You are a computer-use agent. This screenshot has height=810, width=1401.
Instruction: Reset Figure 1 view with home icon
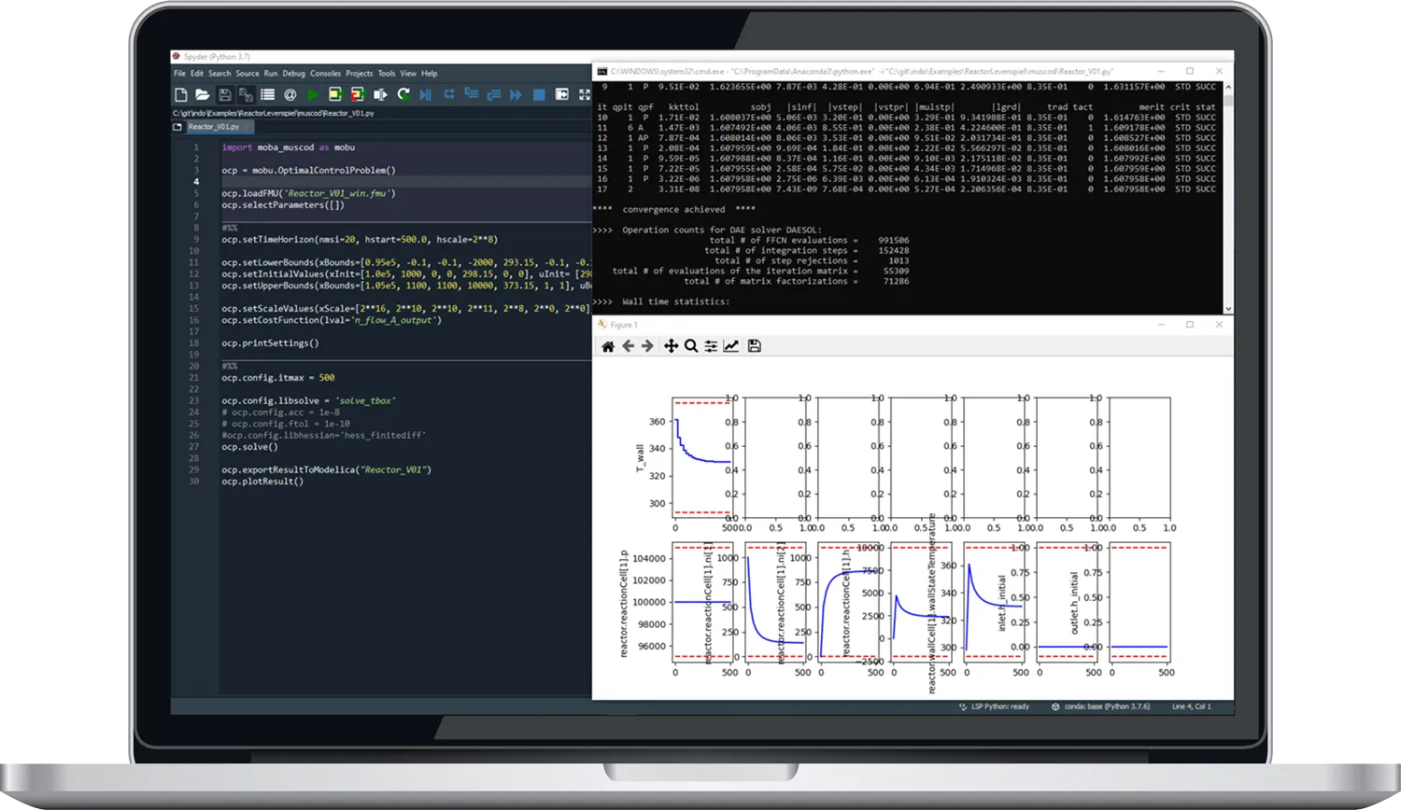click(608, 346)
